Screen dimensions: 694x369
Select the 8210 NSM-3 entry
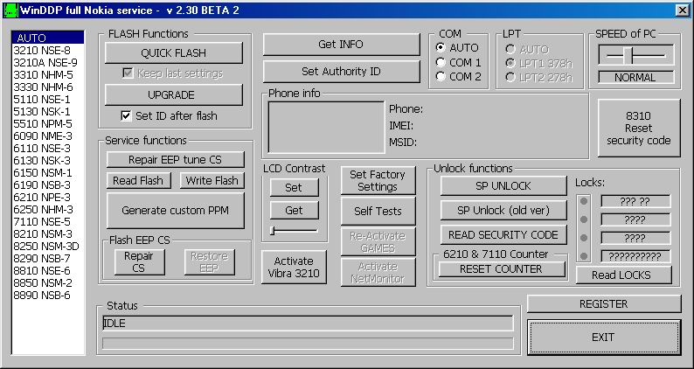(48, 233)
